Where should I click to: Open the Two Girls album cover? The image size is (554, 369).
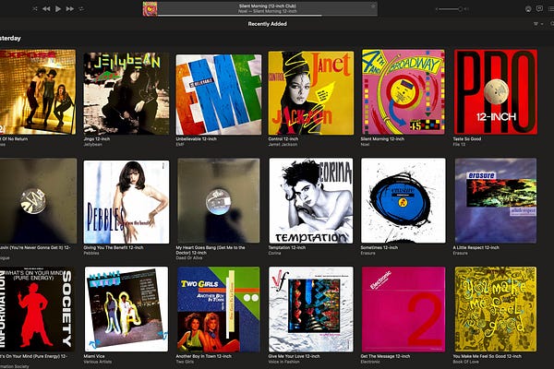click(x=218, y=309)
